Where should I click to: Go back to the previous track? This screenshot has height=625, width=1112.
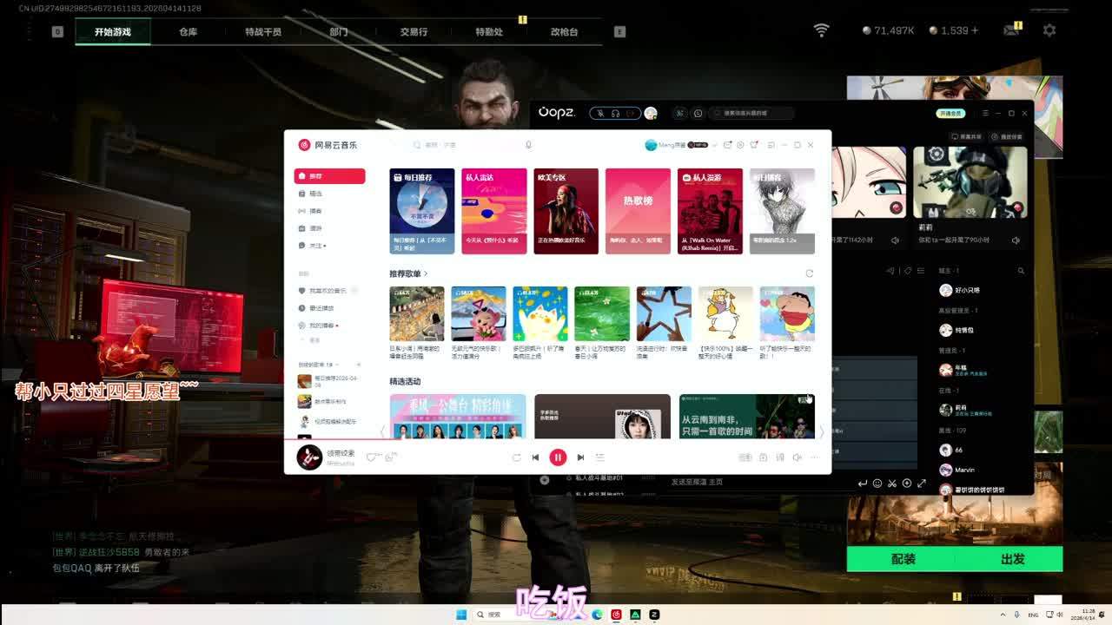[x=535, y=457]
